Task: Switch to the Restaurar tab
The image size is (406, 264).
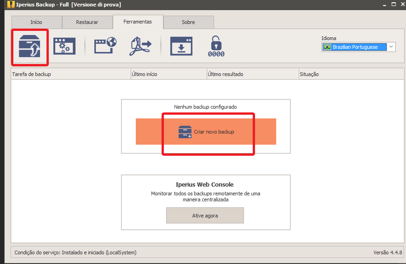Action: point(87,22)
